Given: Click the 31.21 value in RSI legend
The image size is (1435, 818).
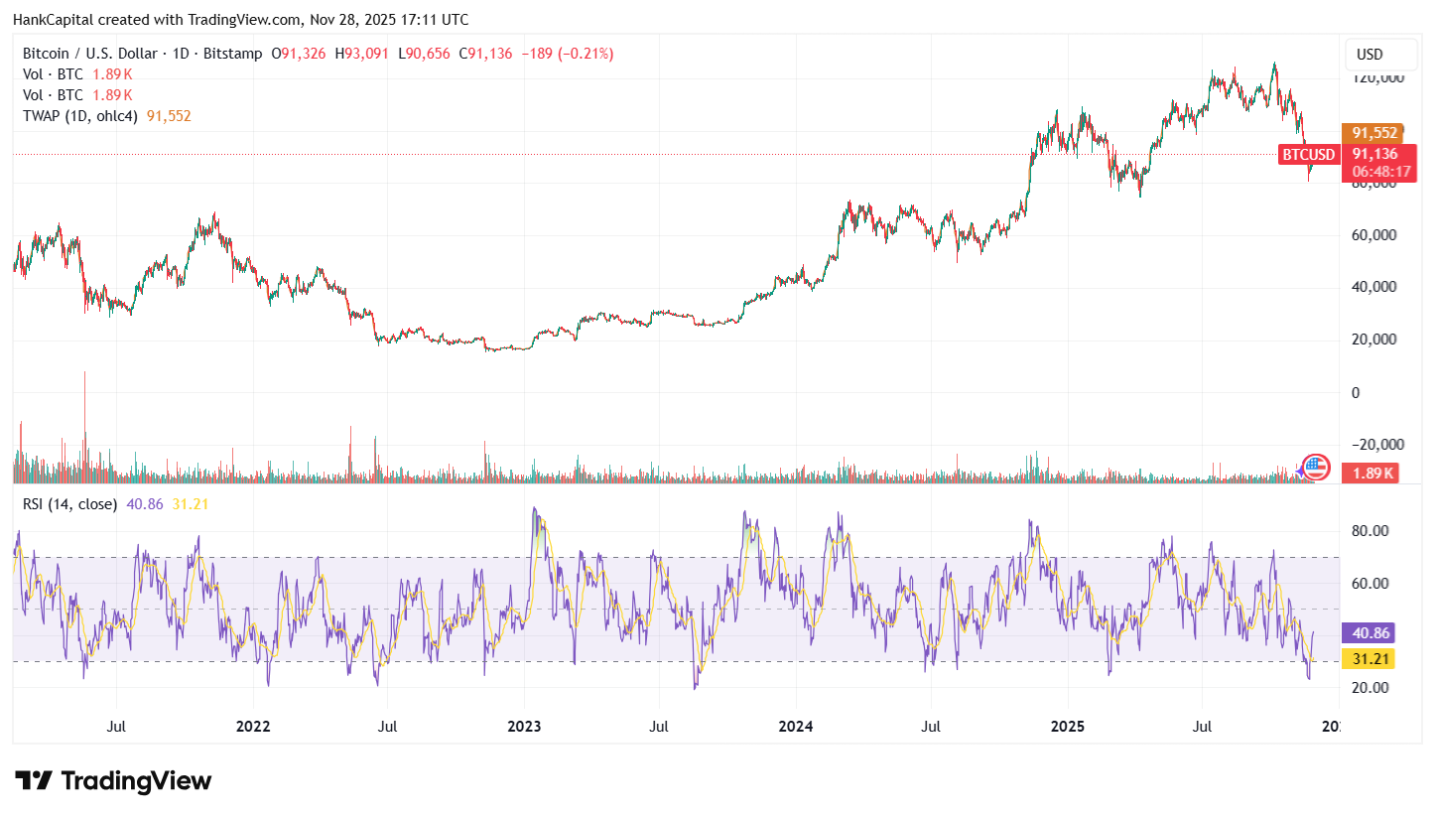Looking at the screenshot, I should pyautogui.click(x=191, y=504).
